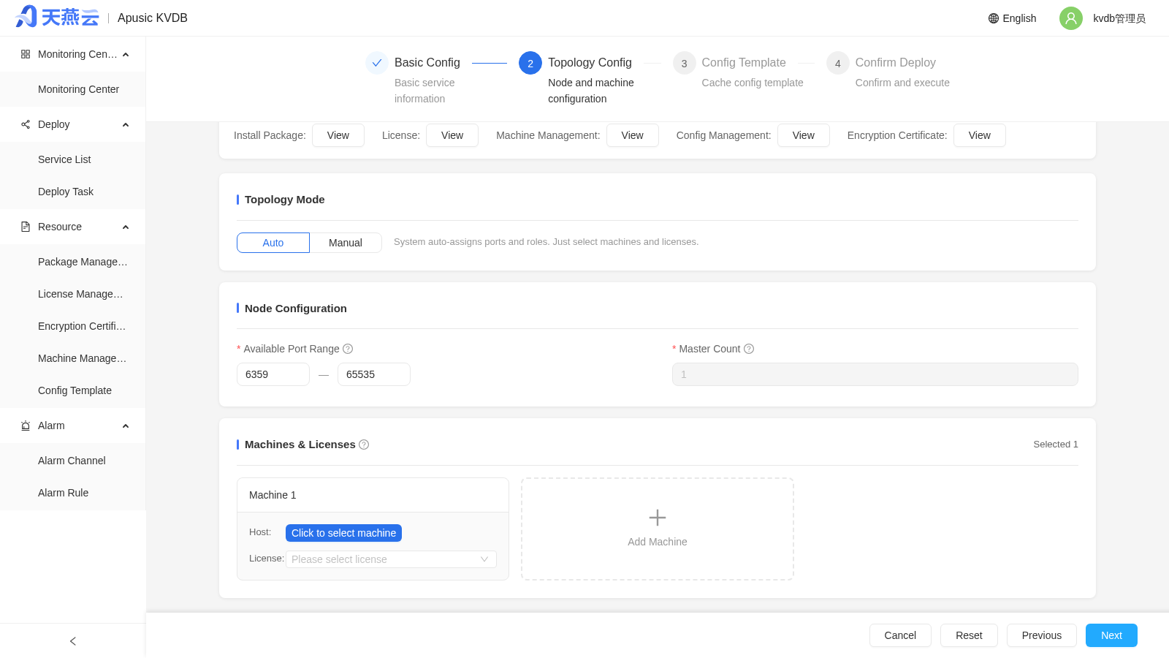Click the Monitoring Center grid icon

tap(26, 54)
